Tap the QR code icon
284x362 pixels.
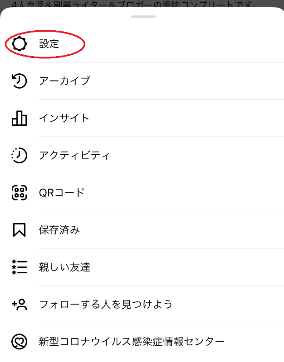point(19,193)
